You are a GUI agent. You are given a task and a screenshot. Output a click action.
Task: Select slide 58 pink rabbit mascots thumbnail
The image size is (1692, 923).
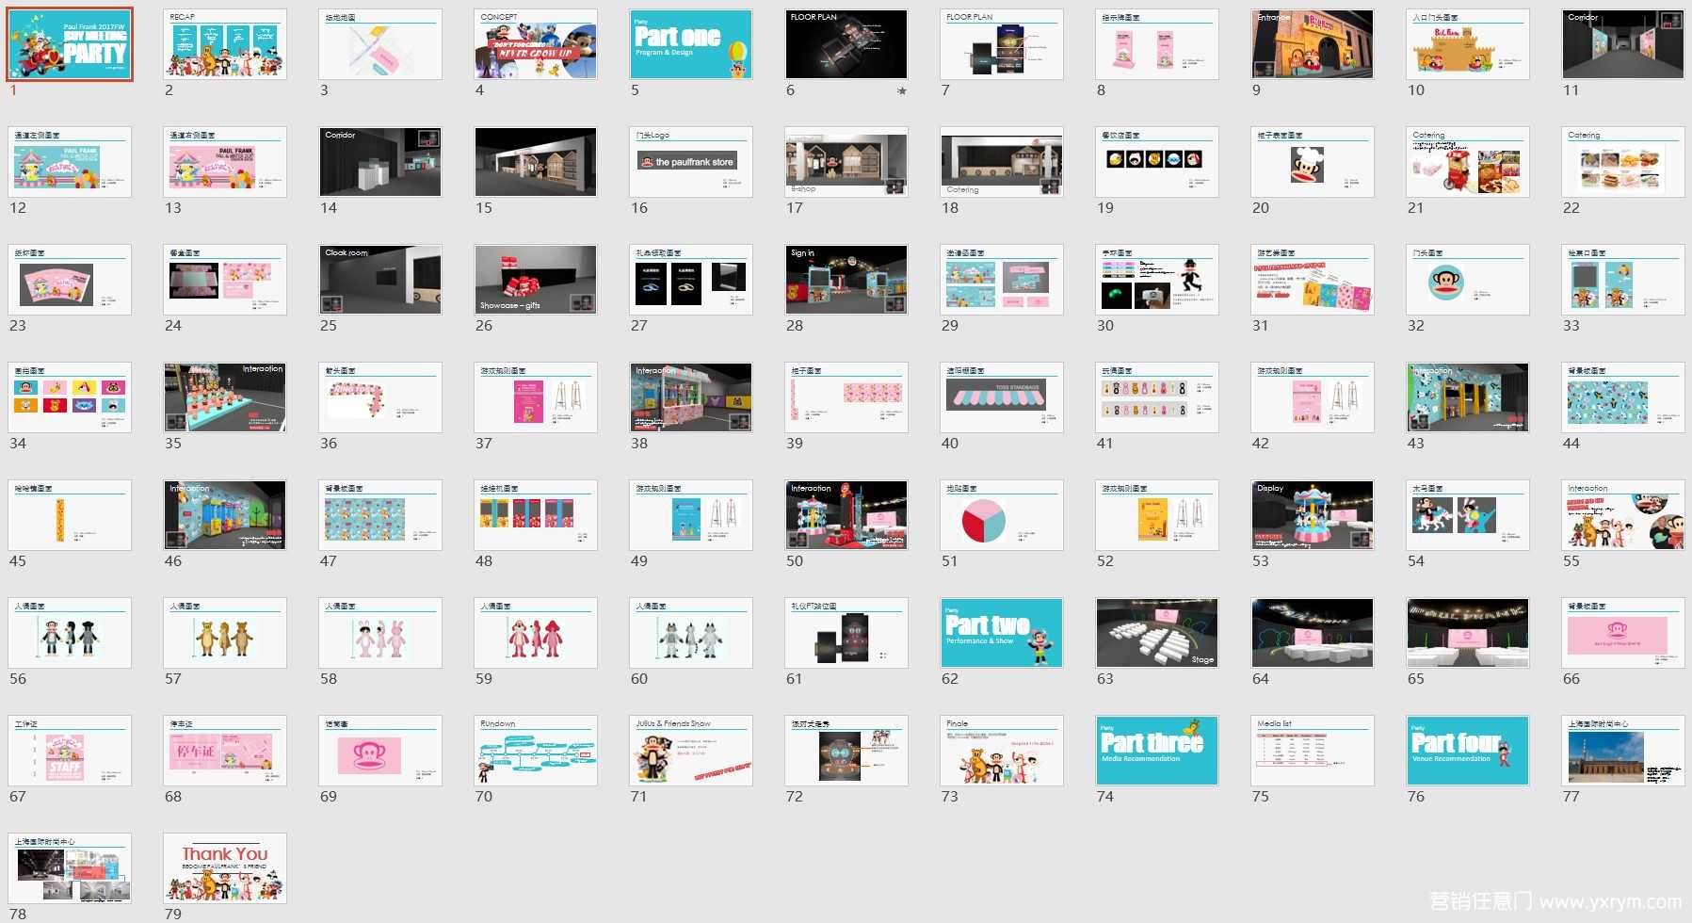point(380,633)
